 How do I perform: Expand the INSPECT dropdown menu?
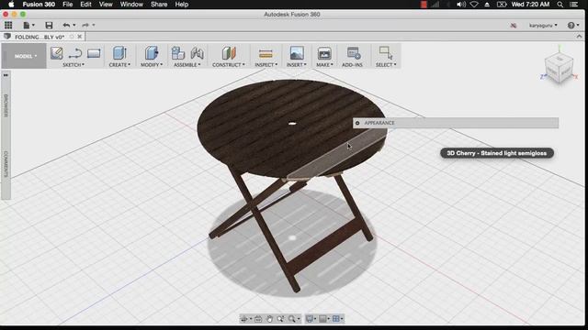pyautogui.click(x=266, y=65)
